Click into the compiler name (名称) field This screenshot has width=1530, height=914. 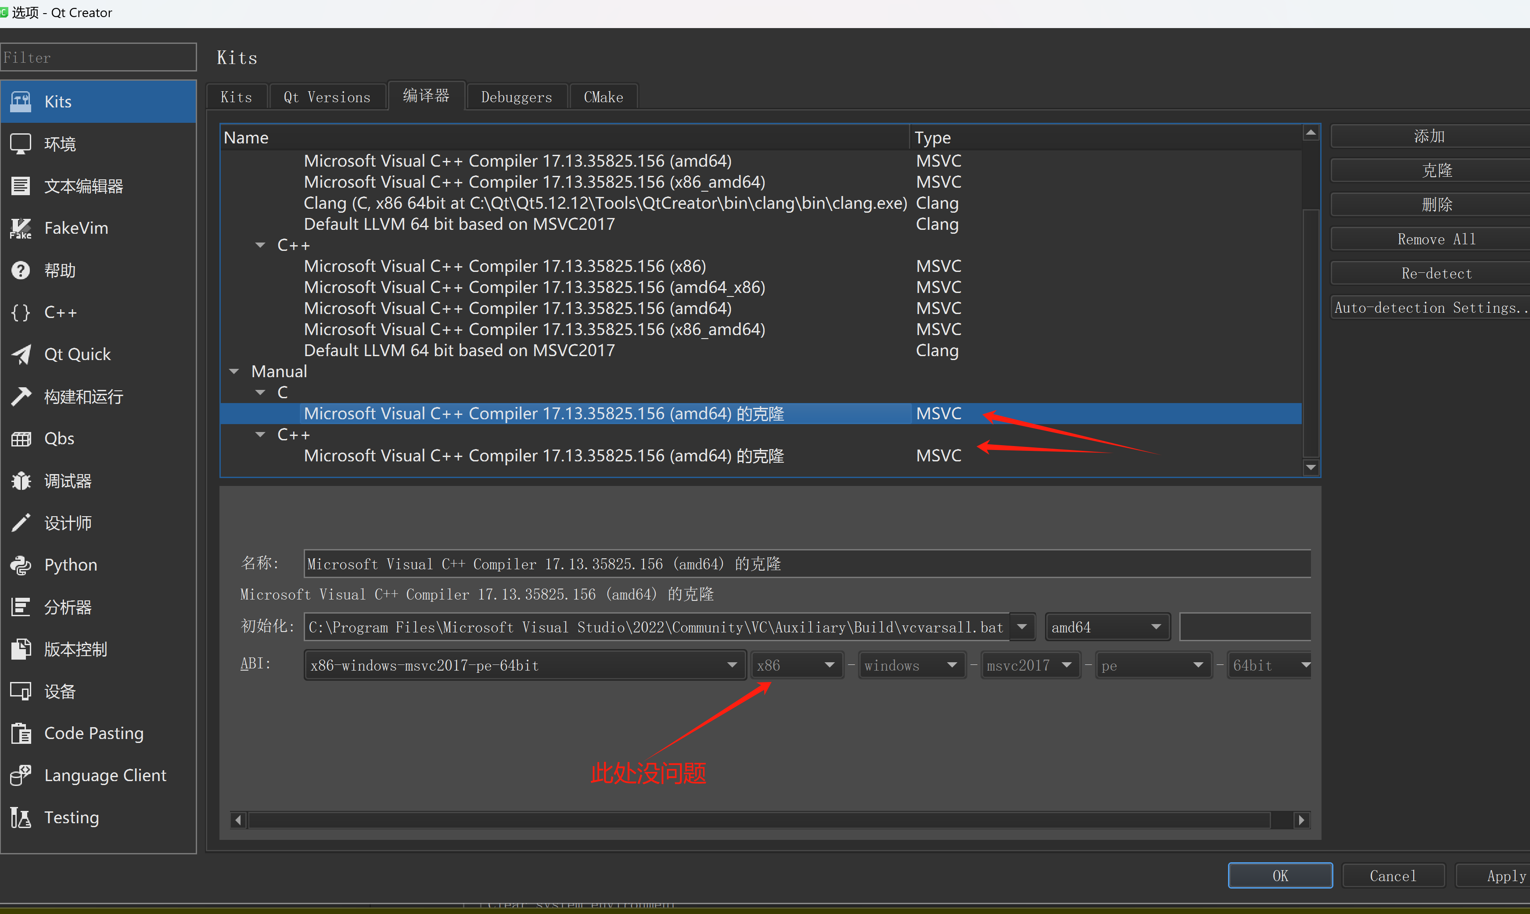point(807,564)
